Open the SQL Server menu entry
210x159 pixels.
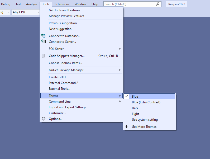coord(82,49)
